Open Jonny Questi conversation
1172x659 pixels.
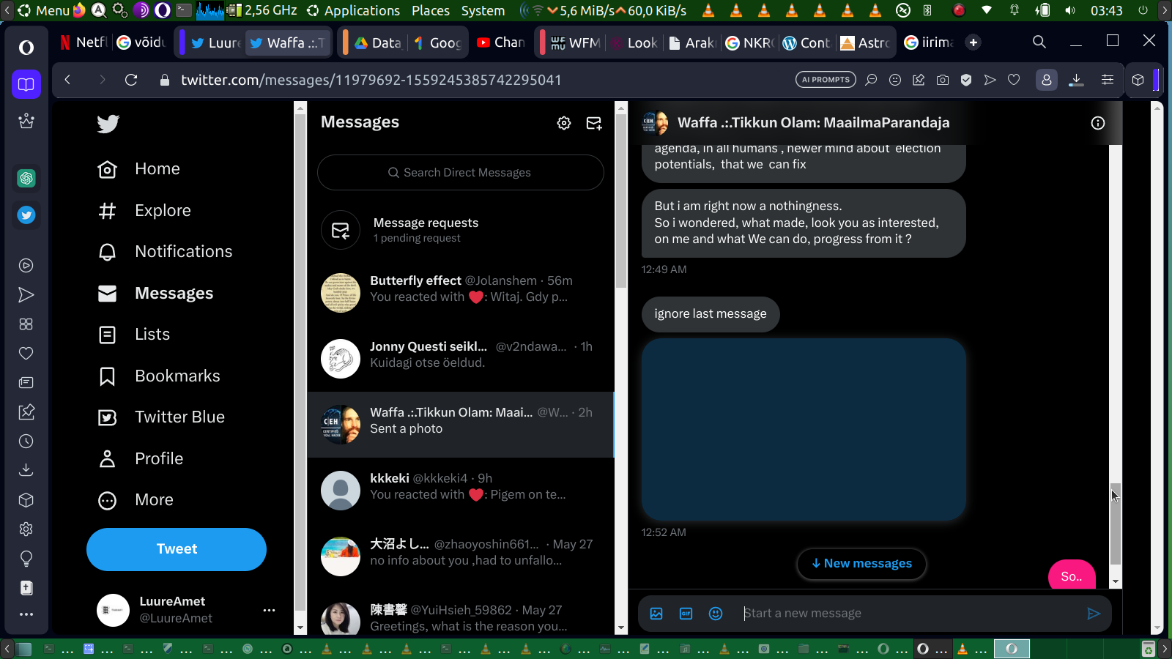pos(461,359)
